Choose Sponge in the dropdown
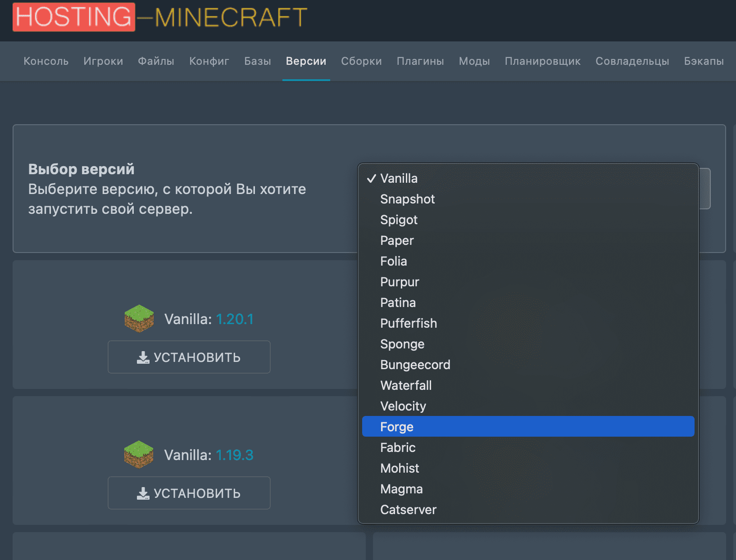 (528, 344)
